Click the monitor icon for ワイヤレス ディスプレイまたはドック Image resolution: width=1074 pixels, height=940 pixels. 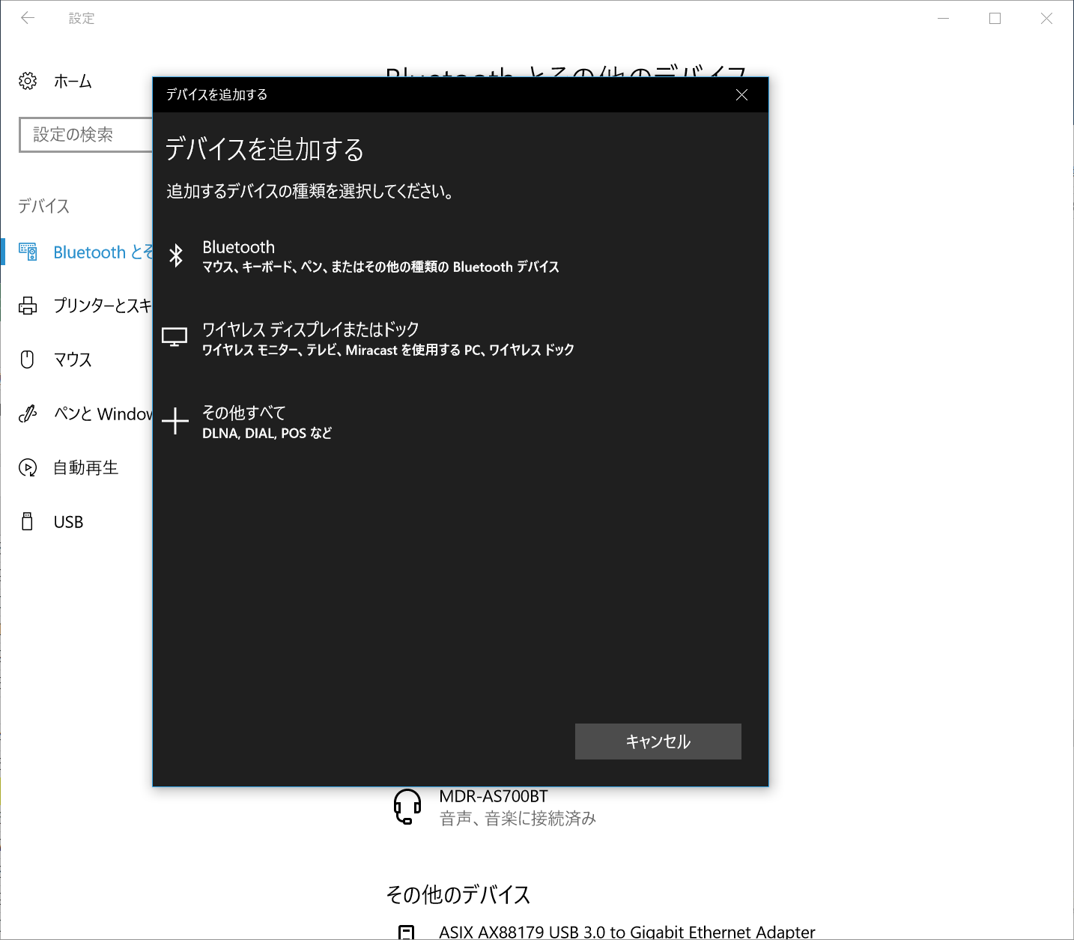175,337
